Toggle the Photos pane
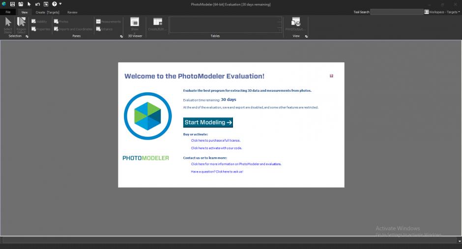 [61, 22]
